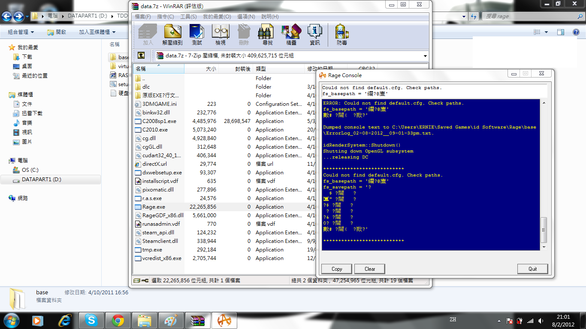Select vcredist_x86.exe in the WinRAR list
586x329 pixels.
coord(162,258)
